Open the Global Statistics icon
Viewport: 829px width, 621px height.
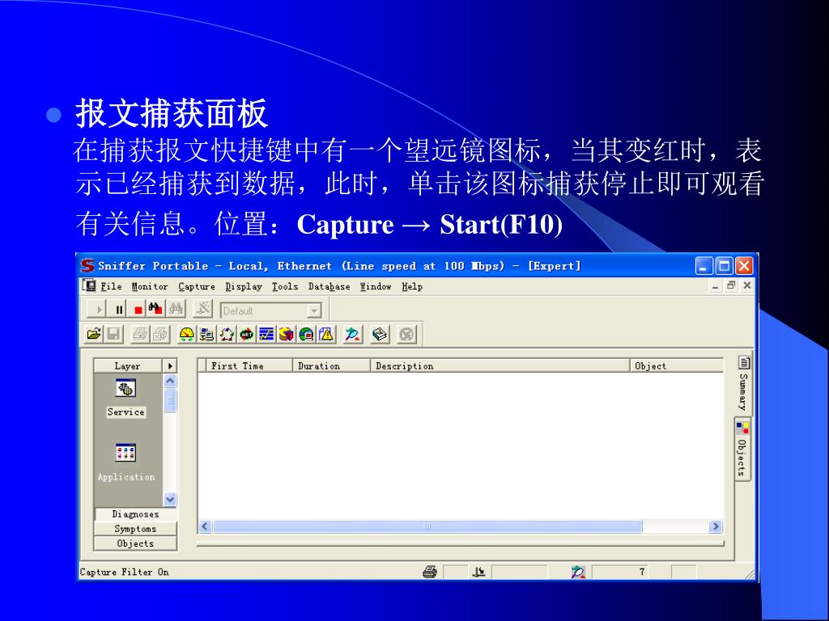click(306, 334)
